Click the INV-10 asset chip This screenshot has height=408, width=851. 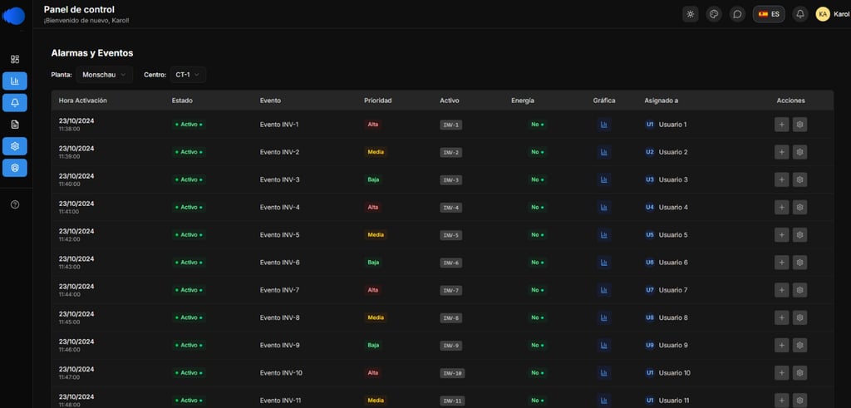pyautogui.click(x=452, y=373)
